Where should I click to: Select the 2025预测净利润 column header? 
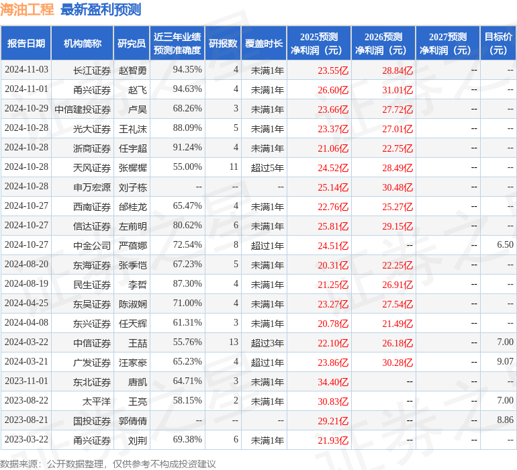point(319,43)
